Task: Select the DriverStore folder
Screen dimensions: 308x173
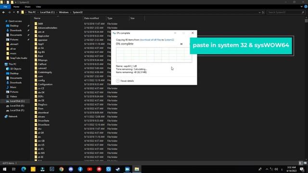Action: point(44,125)
